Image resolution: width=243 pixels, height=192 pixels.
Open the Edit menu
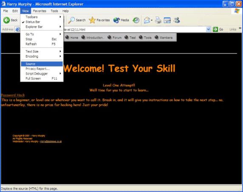15,11
